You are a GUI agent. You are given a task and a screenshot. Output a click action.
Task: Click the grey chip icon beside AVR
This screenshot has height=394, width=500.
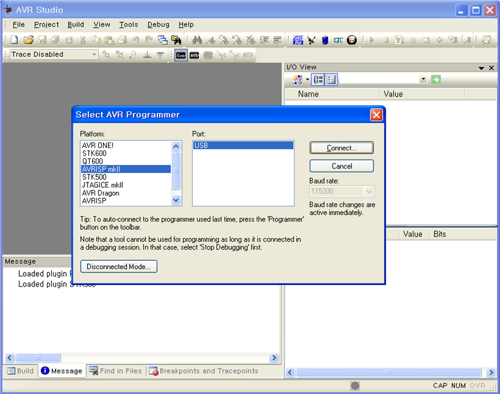pos(208,55)
